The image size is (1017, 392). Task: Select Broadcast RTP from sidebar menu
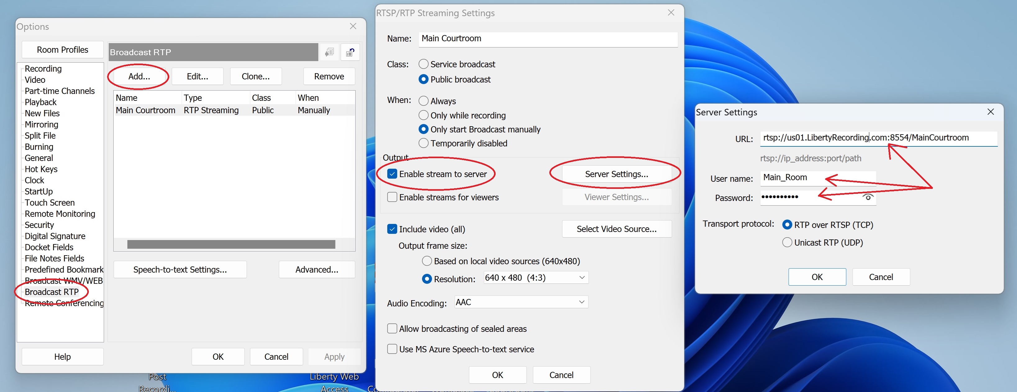click(x=52, y=292)
